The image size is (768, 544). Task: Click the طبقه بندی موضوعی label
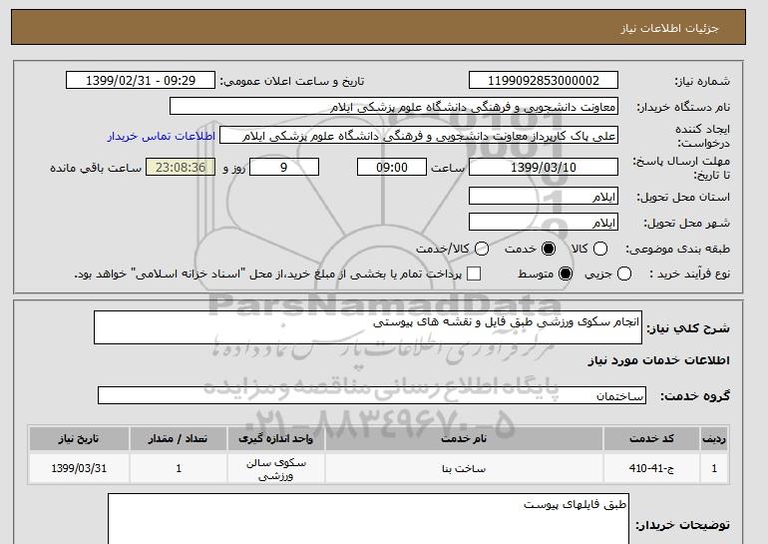click(x=677, y=249)
